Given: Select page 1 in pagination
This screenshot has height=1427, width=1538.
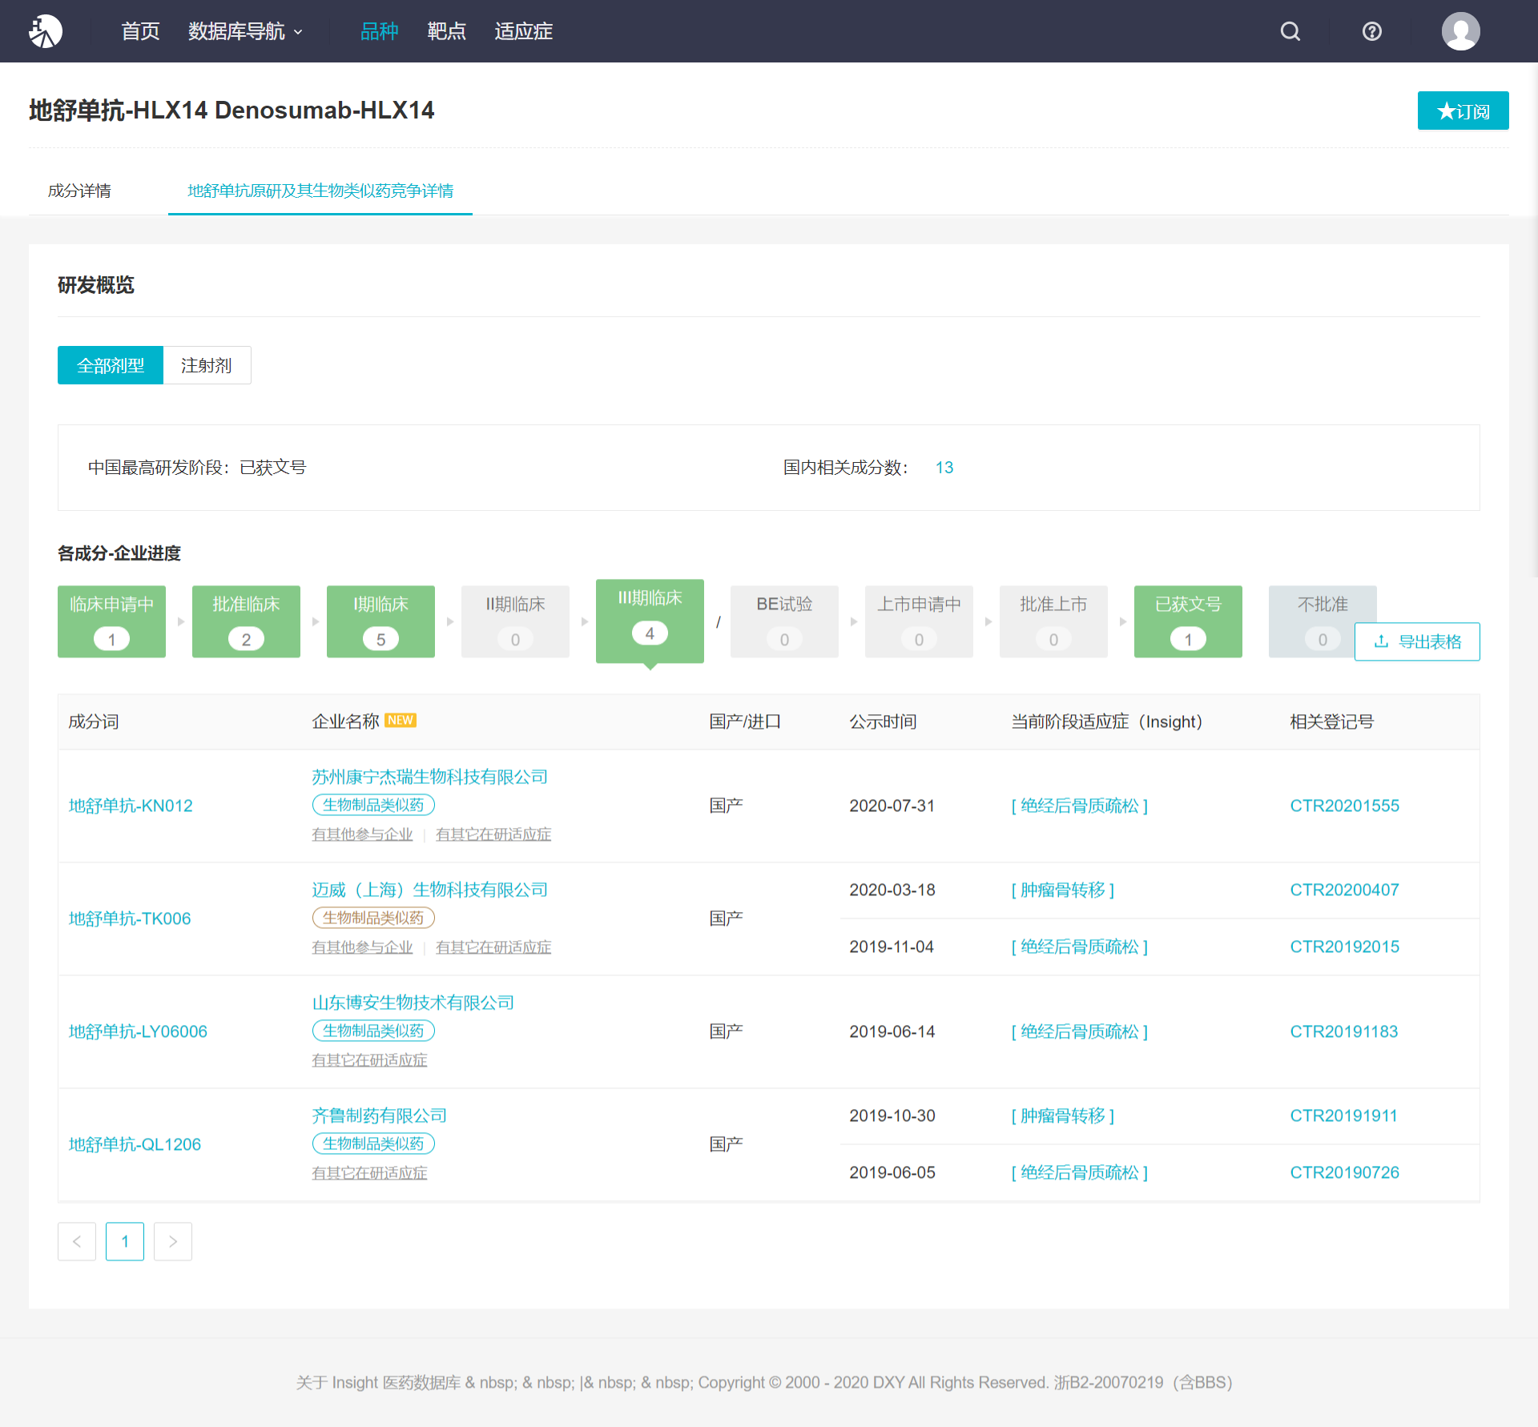Looking at the screenshot, I should (125, 1241).
